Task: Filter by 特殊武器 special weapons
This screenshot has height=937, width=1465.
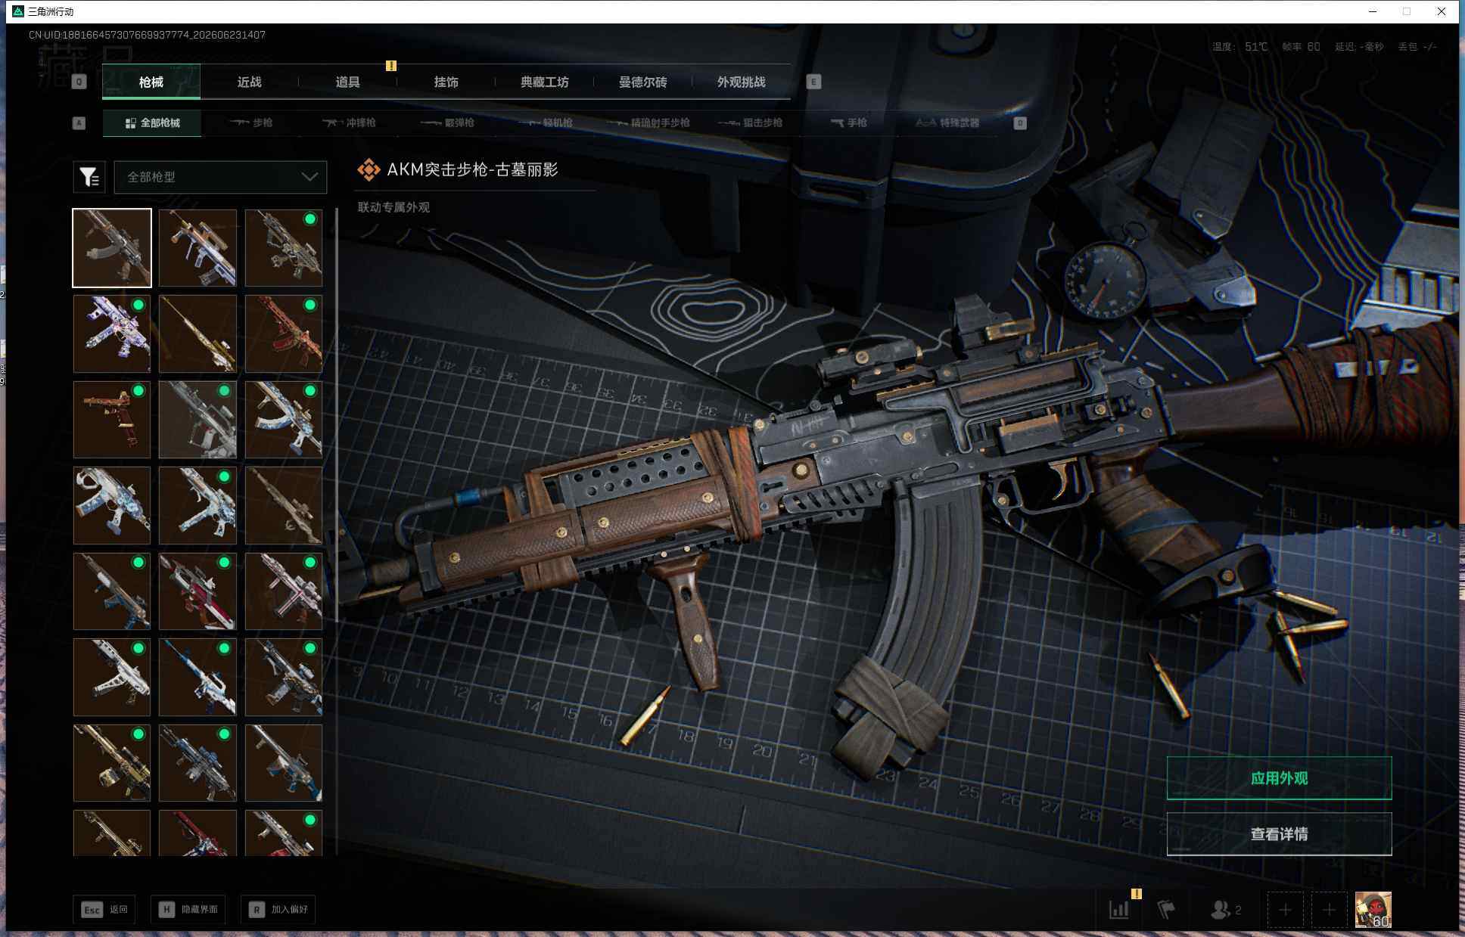Action: (947, 123)
